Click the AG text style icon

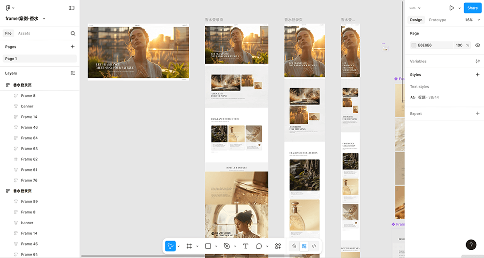[x=413, y=97]
